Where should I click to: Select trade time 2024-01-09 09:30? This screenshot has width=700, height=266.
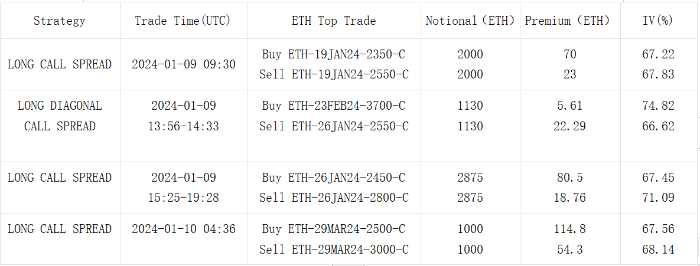pos(183,64)
